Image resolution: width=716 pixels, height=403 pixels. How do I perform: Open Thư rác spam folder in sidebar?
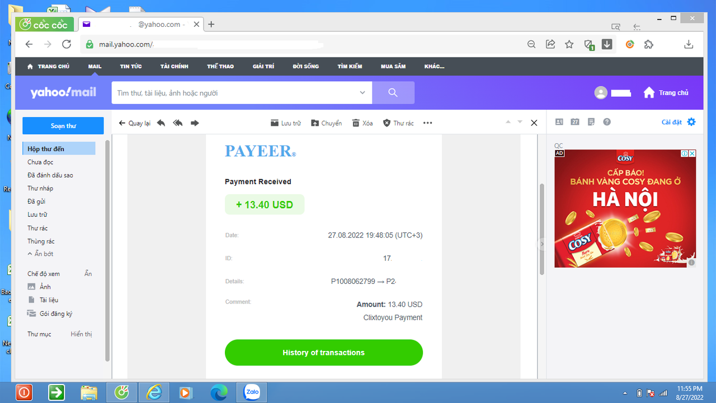(37, 228)
